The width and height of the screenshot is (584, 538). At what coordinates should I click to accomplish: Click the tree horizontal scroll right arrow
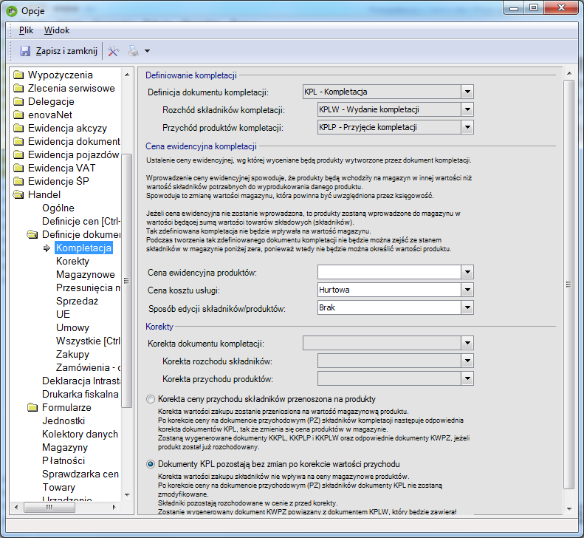(114, 507)
